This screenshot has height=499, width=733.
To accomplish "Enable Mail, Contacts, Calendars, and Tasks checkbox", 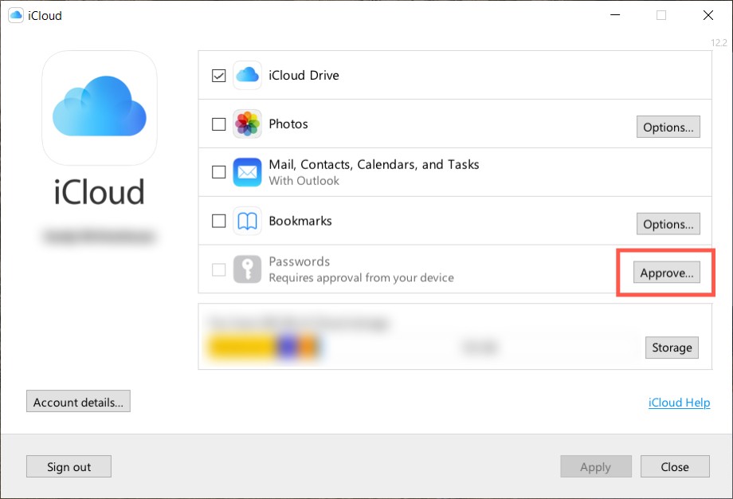I will [219, 172].
